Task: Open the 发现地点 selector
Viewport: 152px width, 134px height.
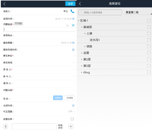Action: 39,35
